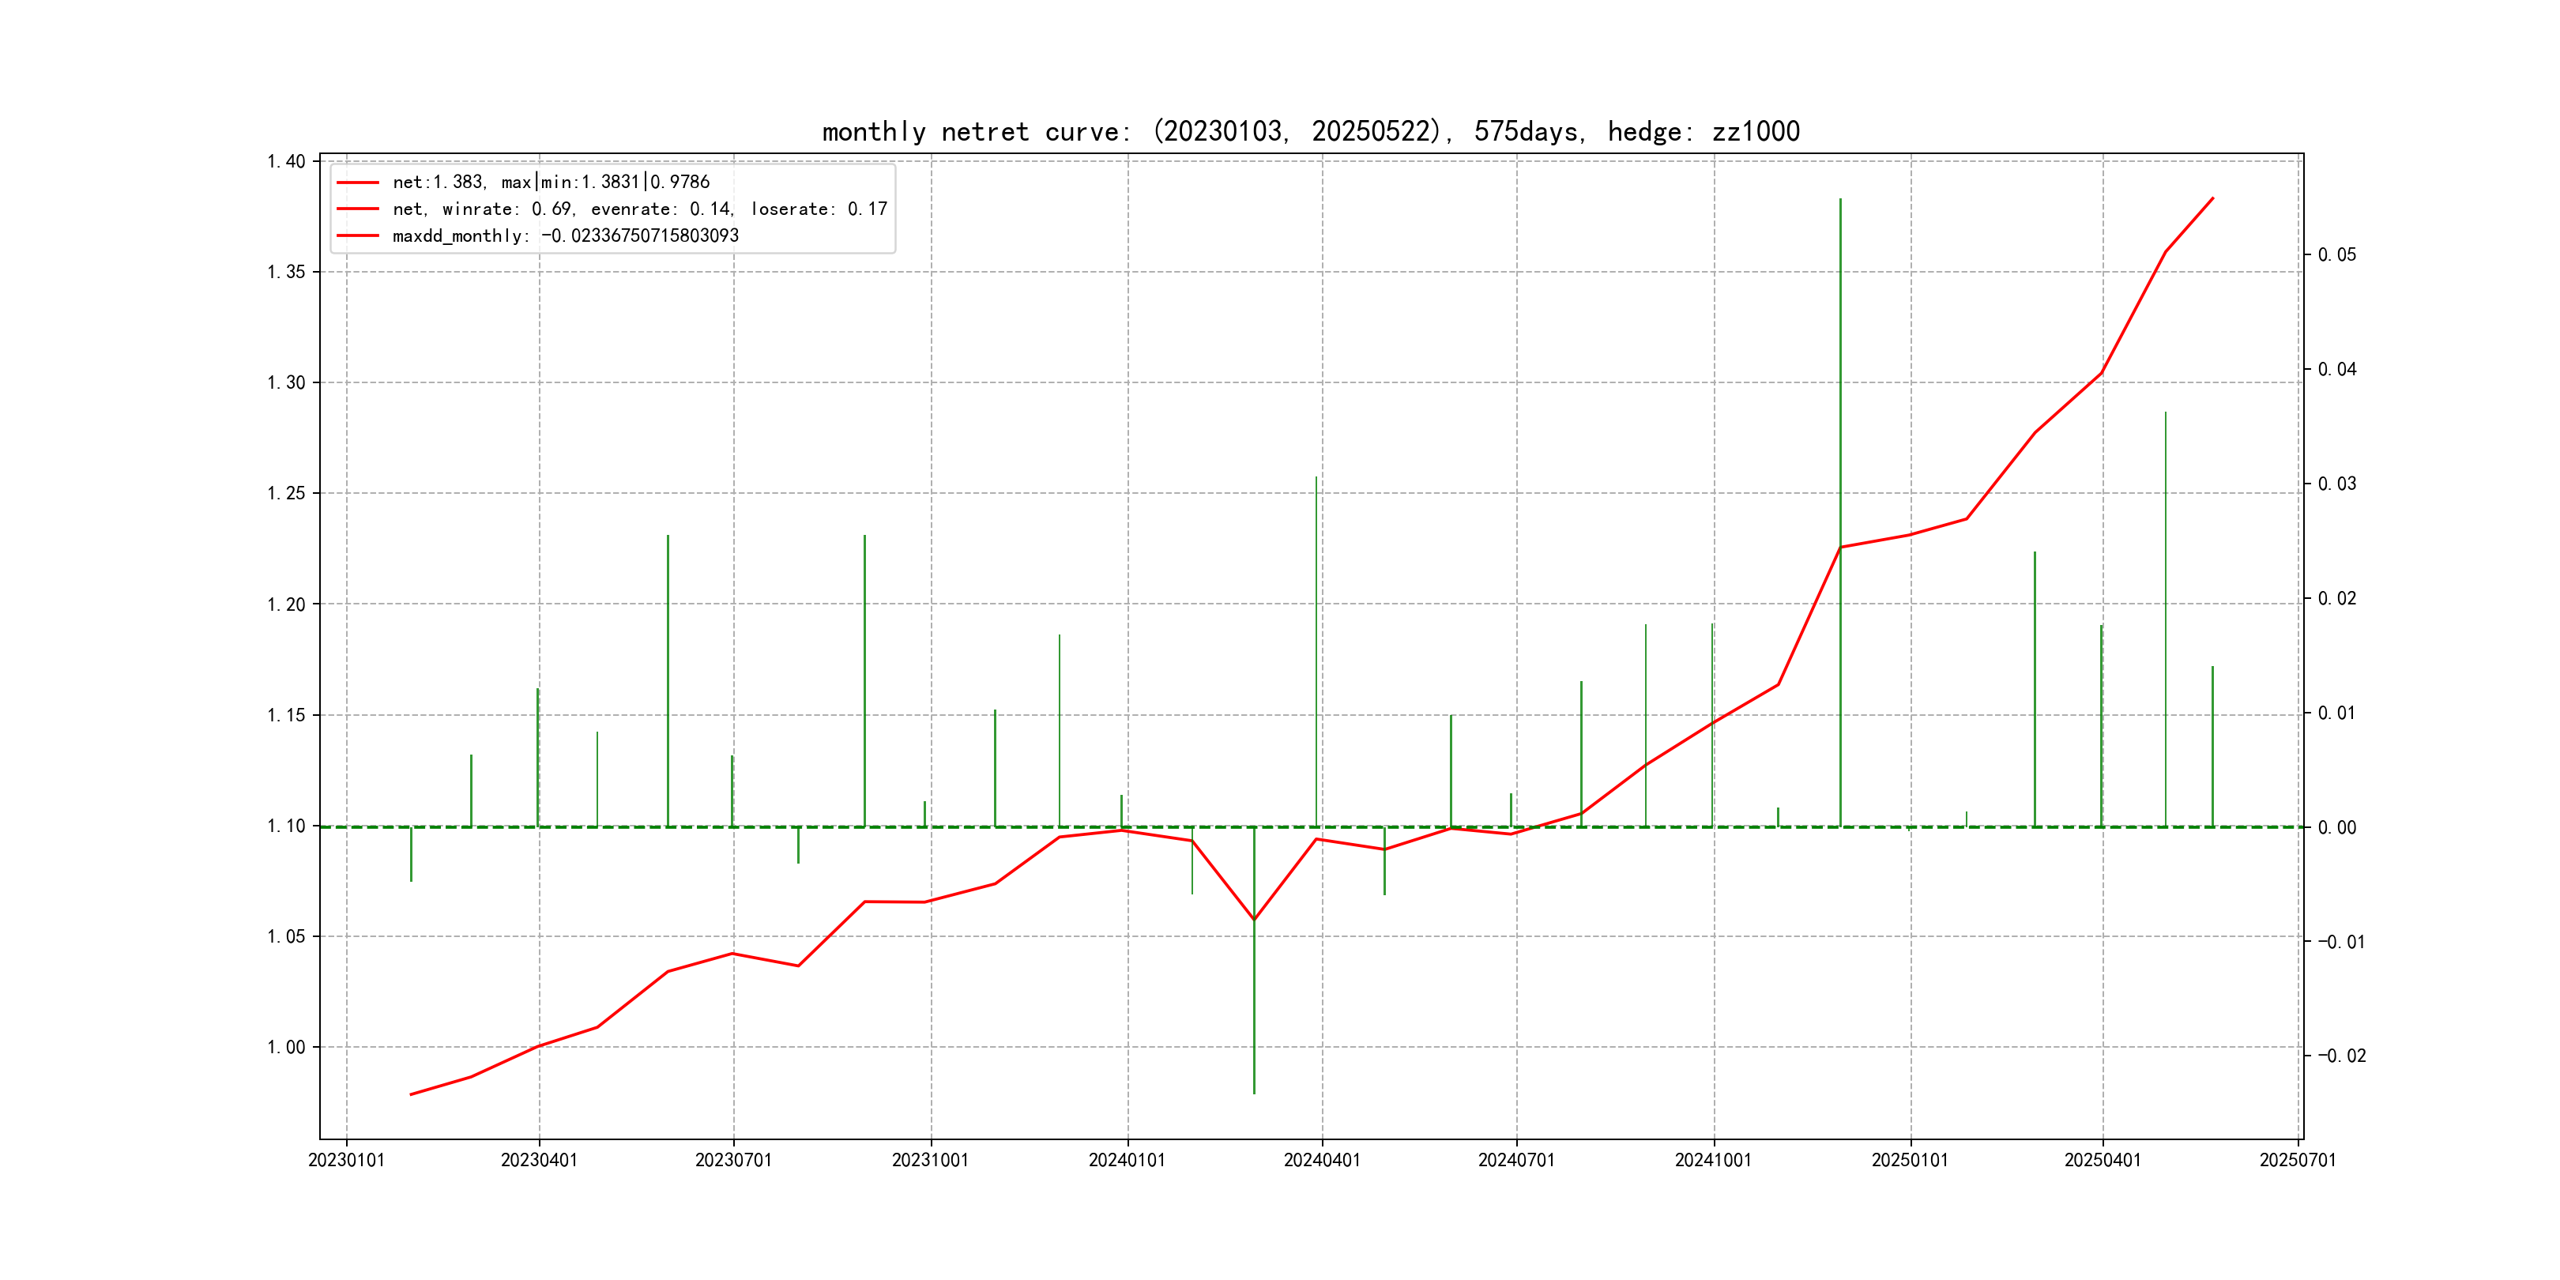Click left y-axis label 1.25
Screen dimensions: 2560x1280
click(286, 493)
